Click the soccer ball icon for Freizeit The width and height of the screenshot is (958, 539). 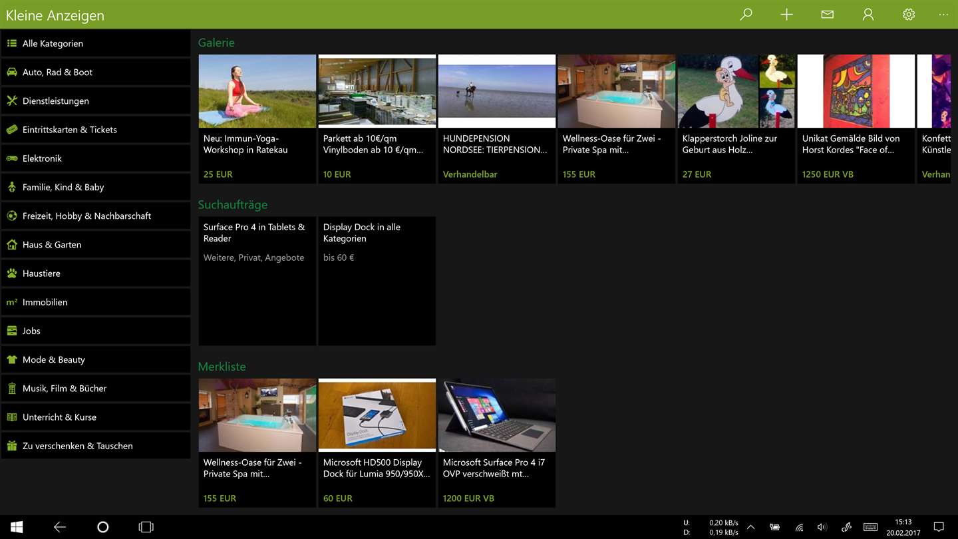pyautogui.click(x=12, y=216)
